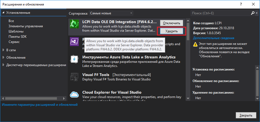Expand the Обновления node
The image size is (260, 122).
click(4, 57)
